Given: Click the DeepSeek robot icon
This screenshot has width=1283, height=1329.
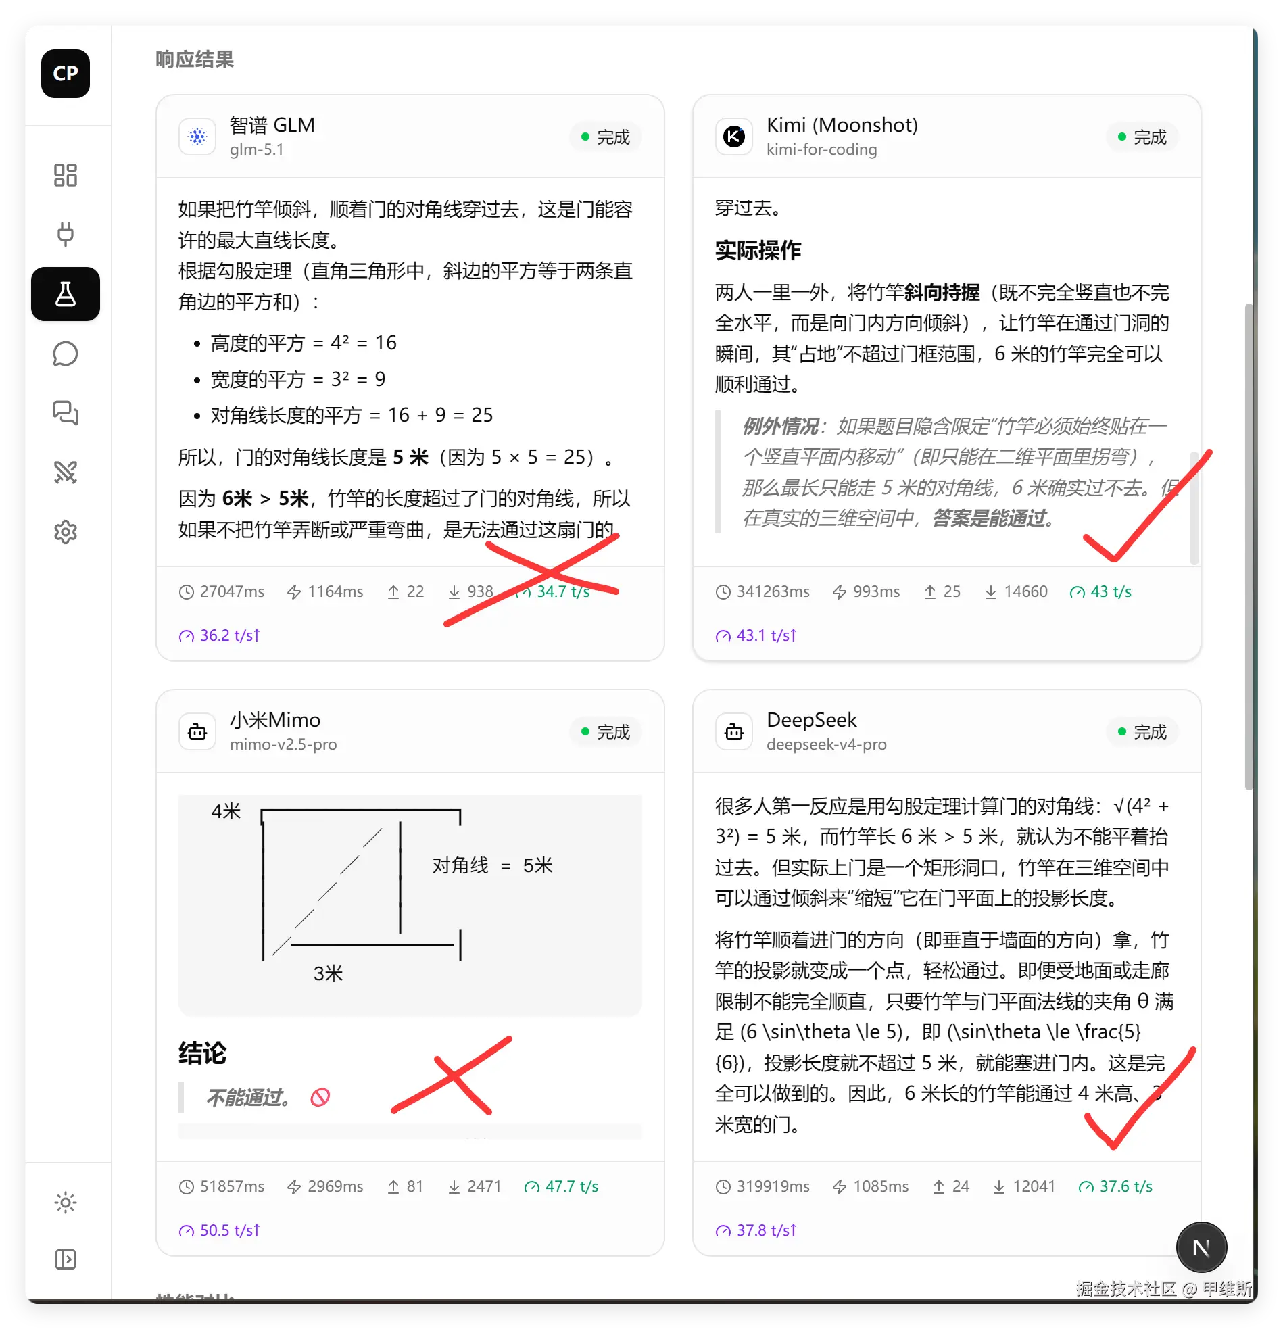Looking at the screenshot, I should [733, 731].
